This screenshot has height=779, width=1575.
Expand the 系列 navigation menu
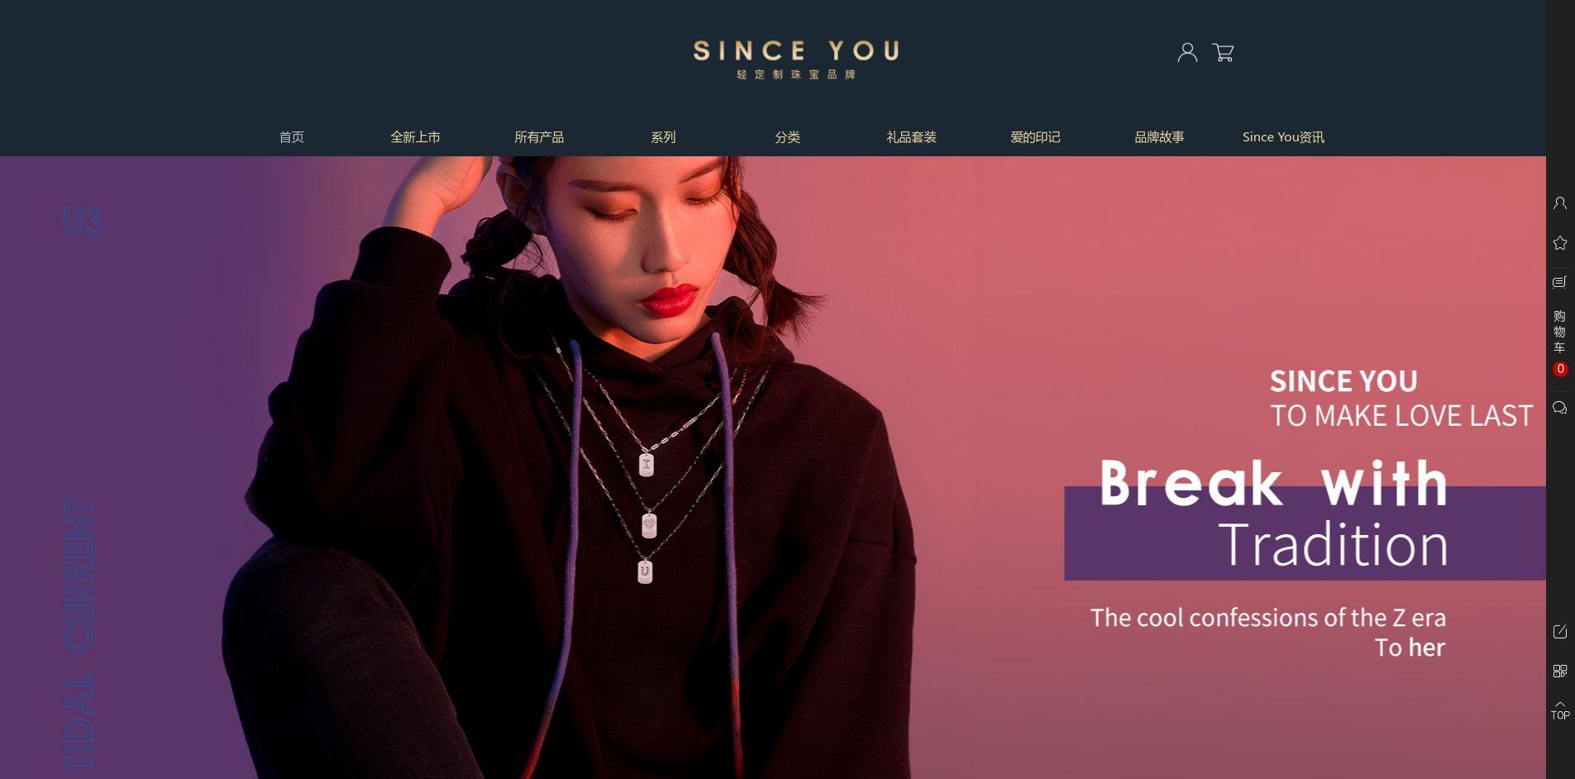[663, 137]
